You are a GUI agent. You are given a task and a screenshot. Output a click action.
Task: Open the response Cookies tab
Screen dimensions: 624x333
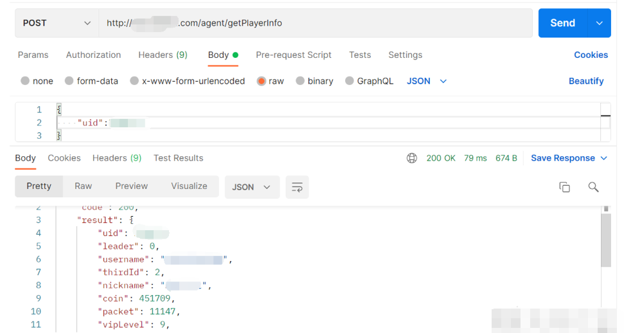(x=64, y=158)
